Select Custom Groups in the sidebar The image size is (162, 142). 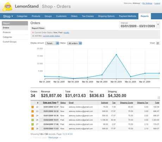pyautogui.click(x=15, y=42)
